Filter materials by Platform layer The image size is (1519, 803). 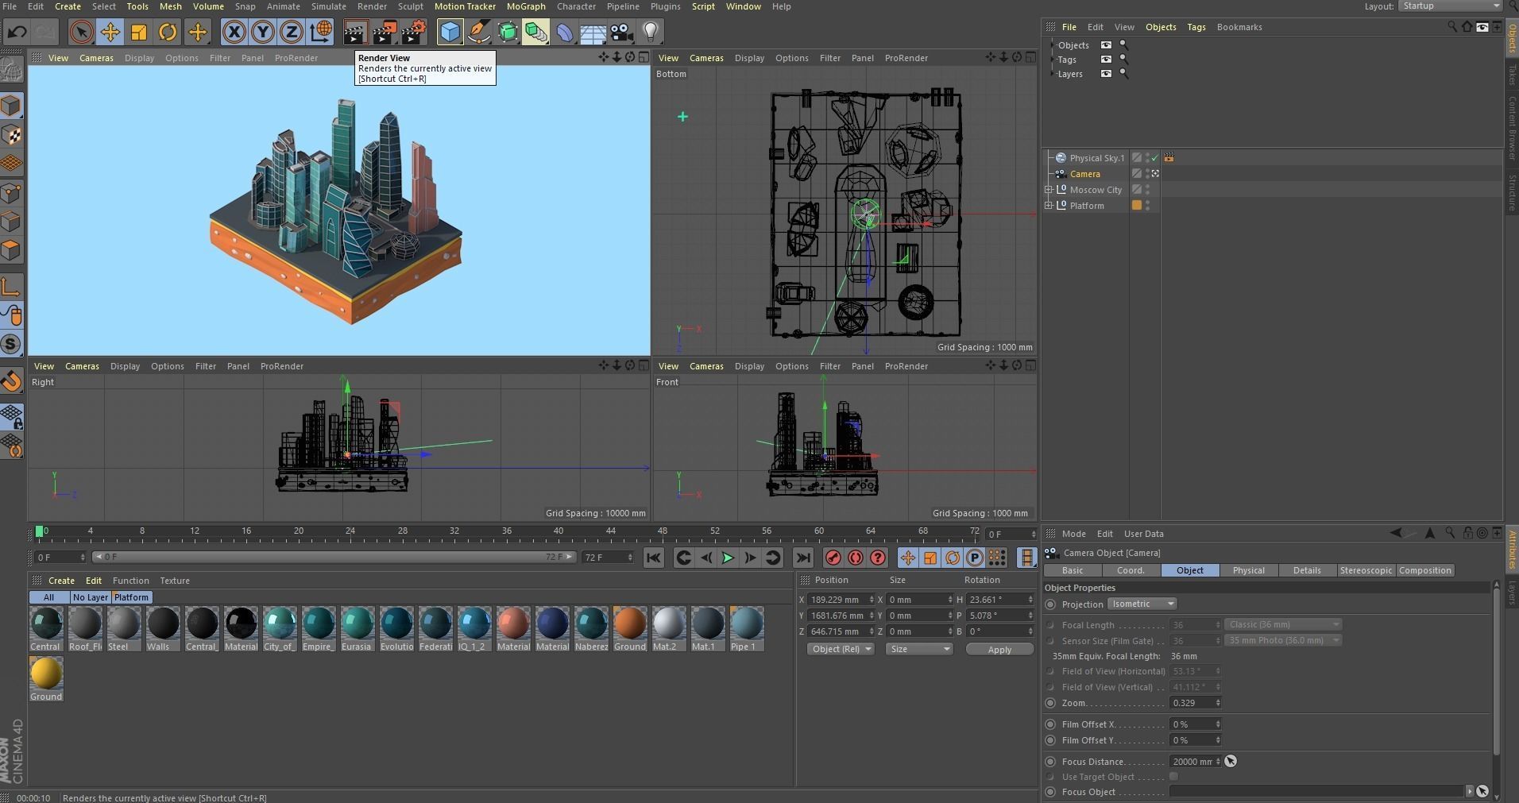coord(131,597)
